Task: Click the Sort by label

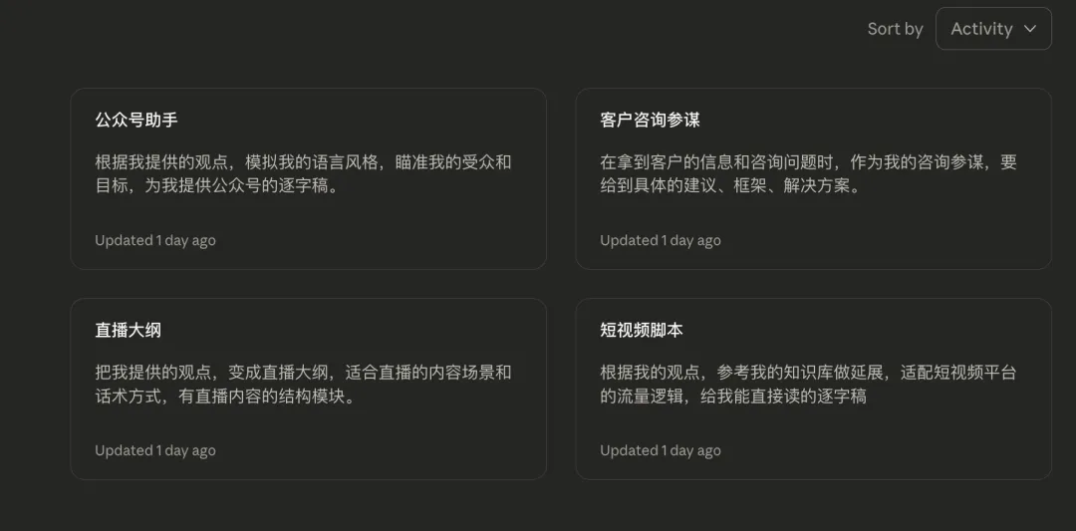Action: click(895, 29)
